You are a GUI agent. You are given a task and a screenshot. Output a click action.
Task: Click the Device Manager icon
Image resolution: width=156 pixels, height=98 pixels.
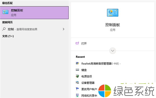point(77,82)
